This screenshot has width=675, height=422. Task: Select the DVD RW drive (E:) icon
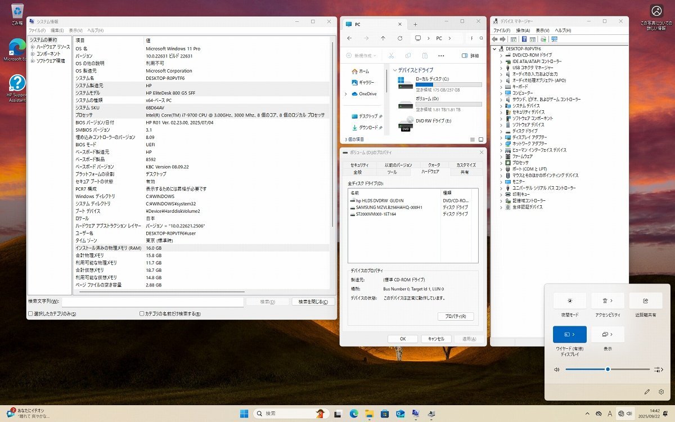(405, 125)
